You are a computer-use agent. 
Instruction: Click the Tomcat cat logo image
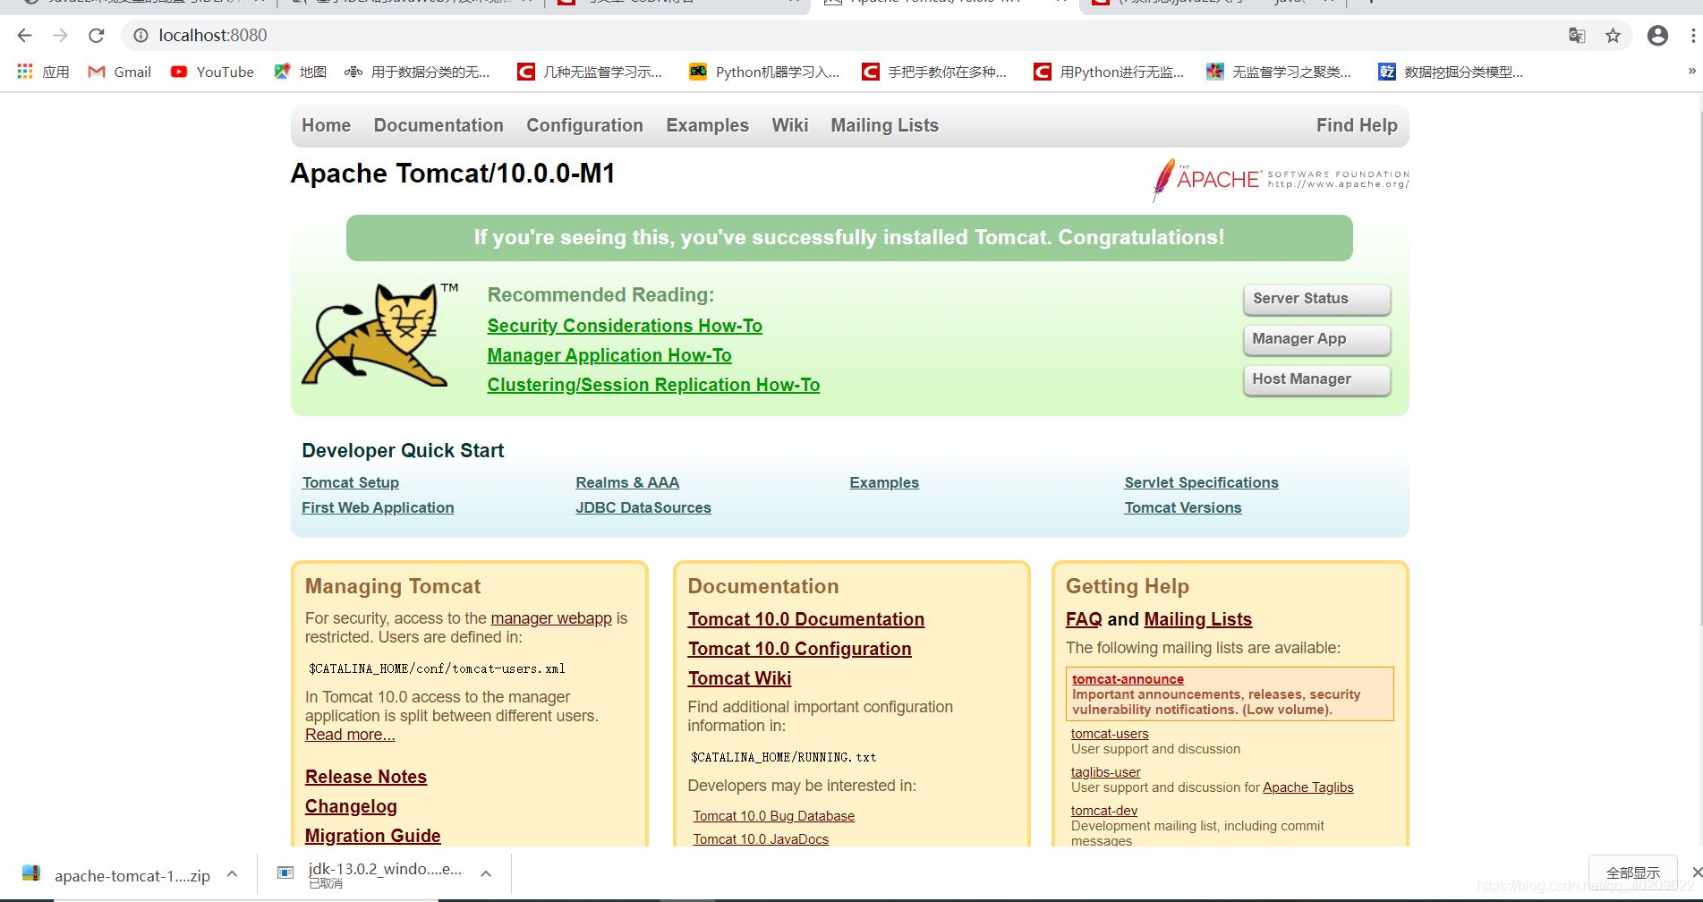(x=379, y=335)
